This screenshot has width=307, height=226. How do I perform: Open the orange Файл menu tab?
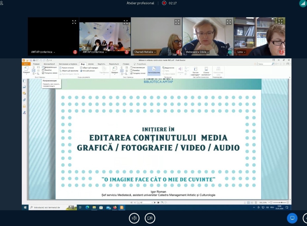click(26, 64)
